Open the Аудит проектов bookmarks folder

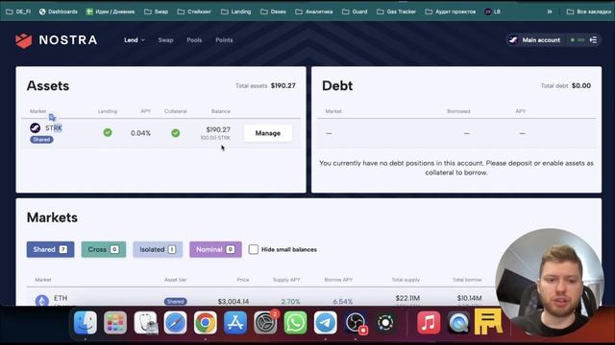pos(451,11)
